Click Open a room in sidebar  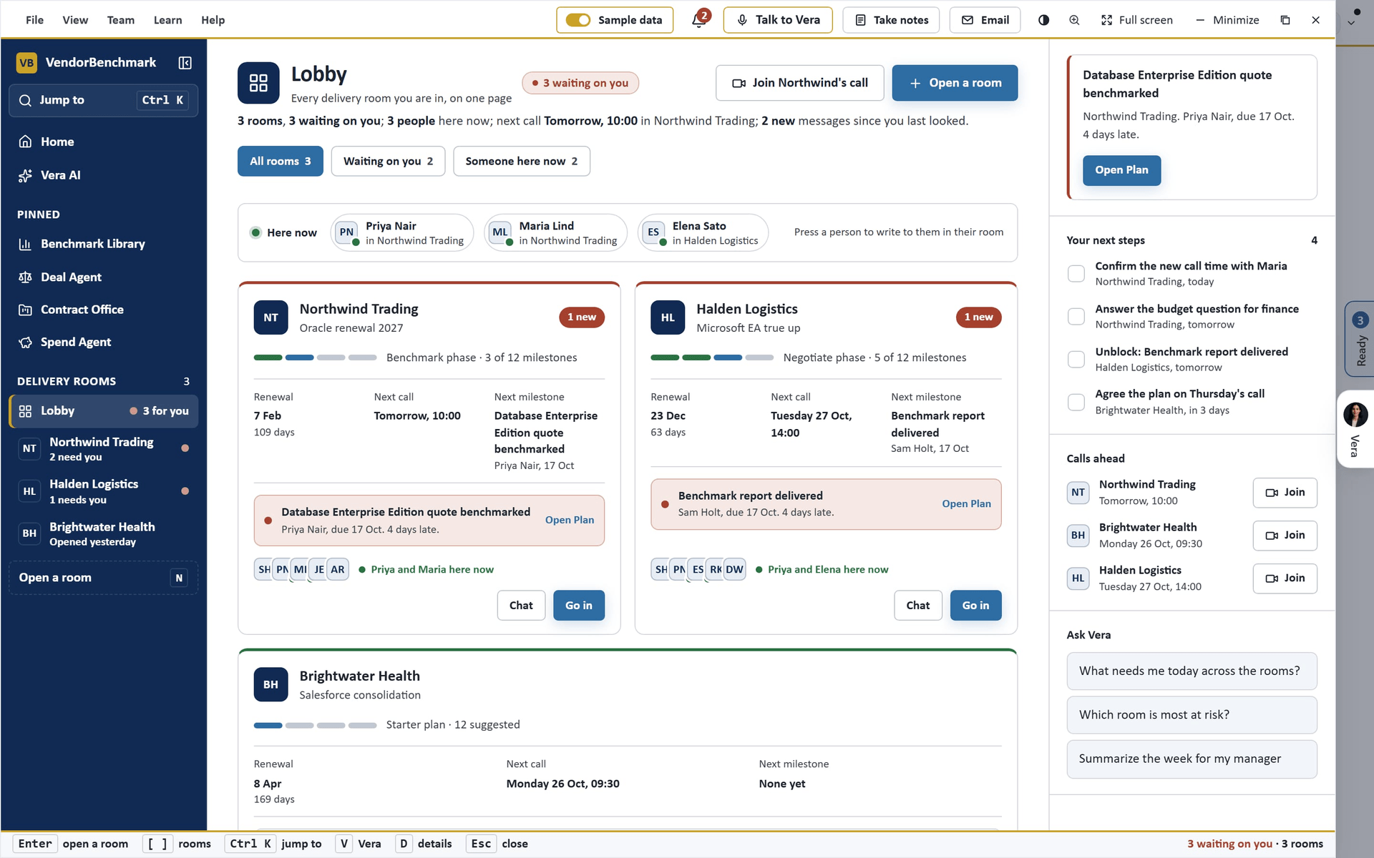coord(104,578)
